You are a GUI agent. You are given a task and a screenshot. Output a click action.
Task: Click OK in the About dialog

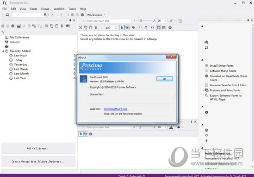[165, 79]
